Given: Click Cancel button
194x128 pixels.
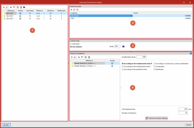Looking at the screenshot, I should [188, 125].
